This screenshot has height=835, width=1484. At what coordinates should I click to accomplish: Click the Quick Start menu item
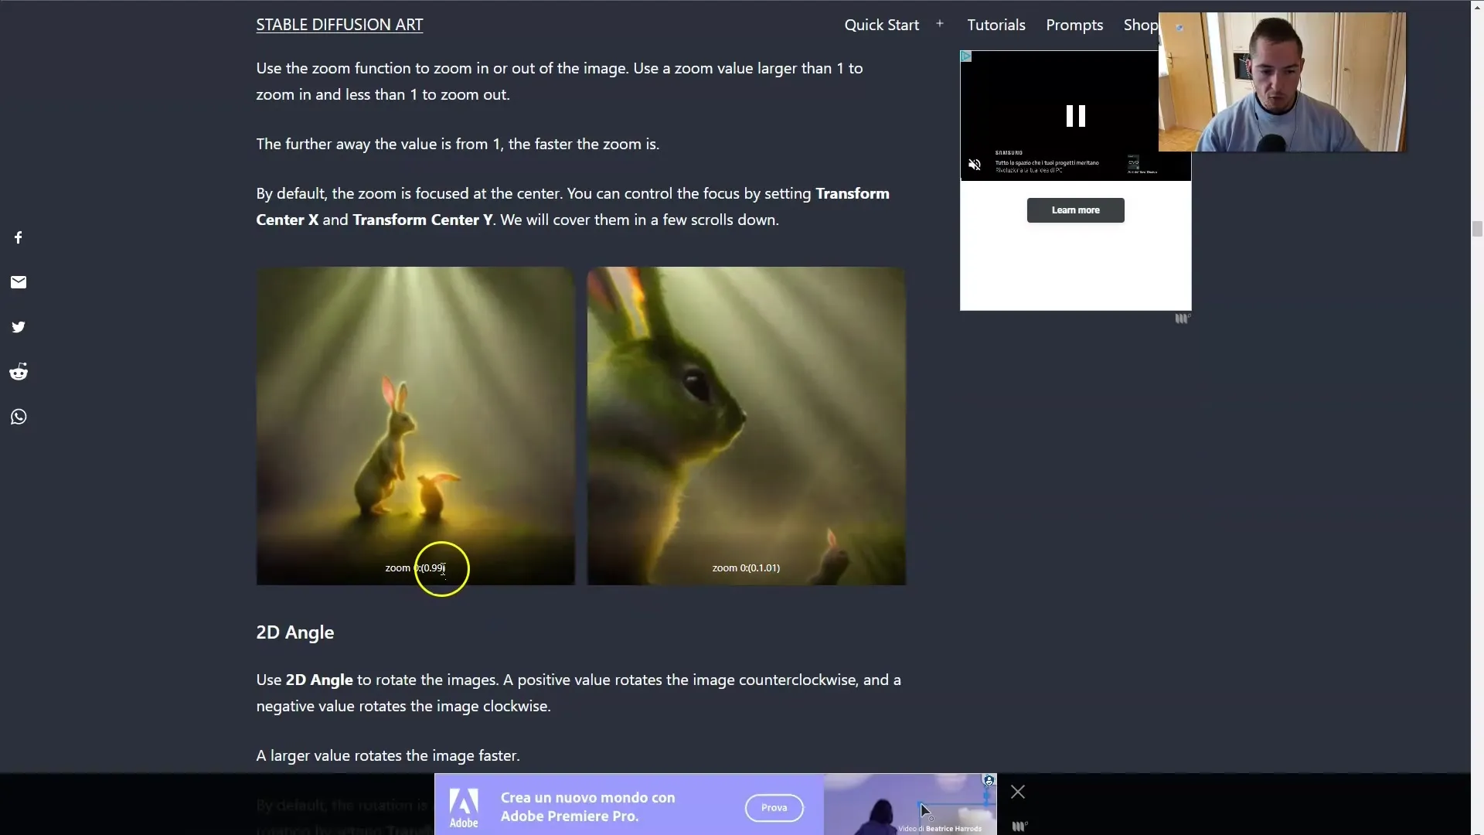point(880,25)
